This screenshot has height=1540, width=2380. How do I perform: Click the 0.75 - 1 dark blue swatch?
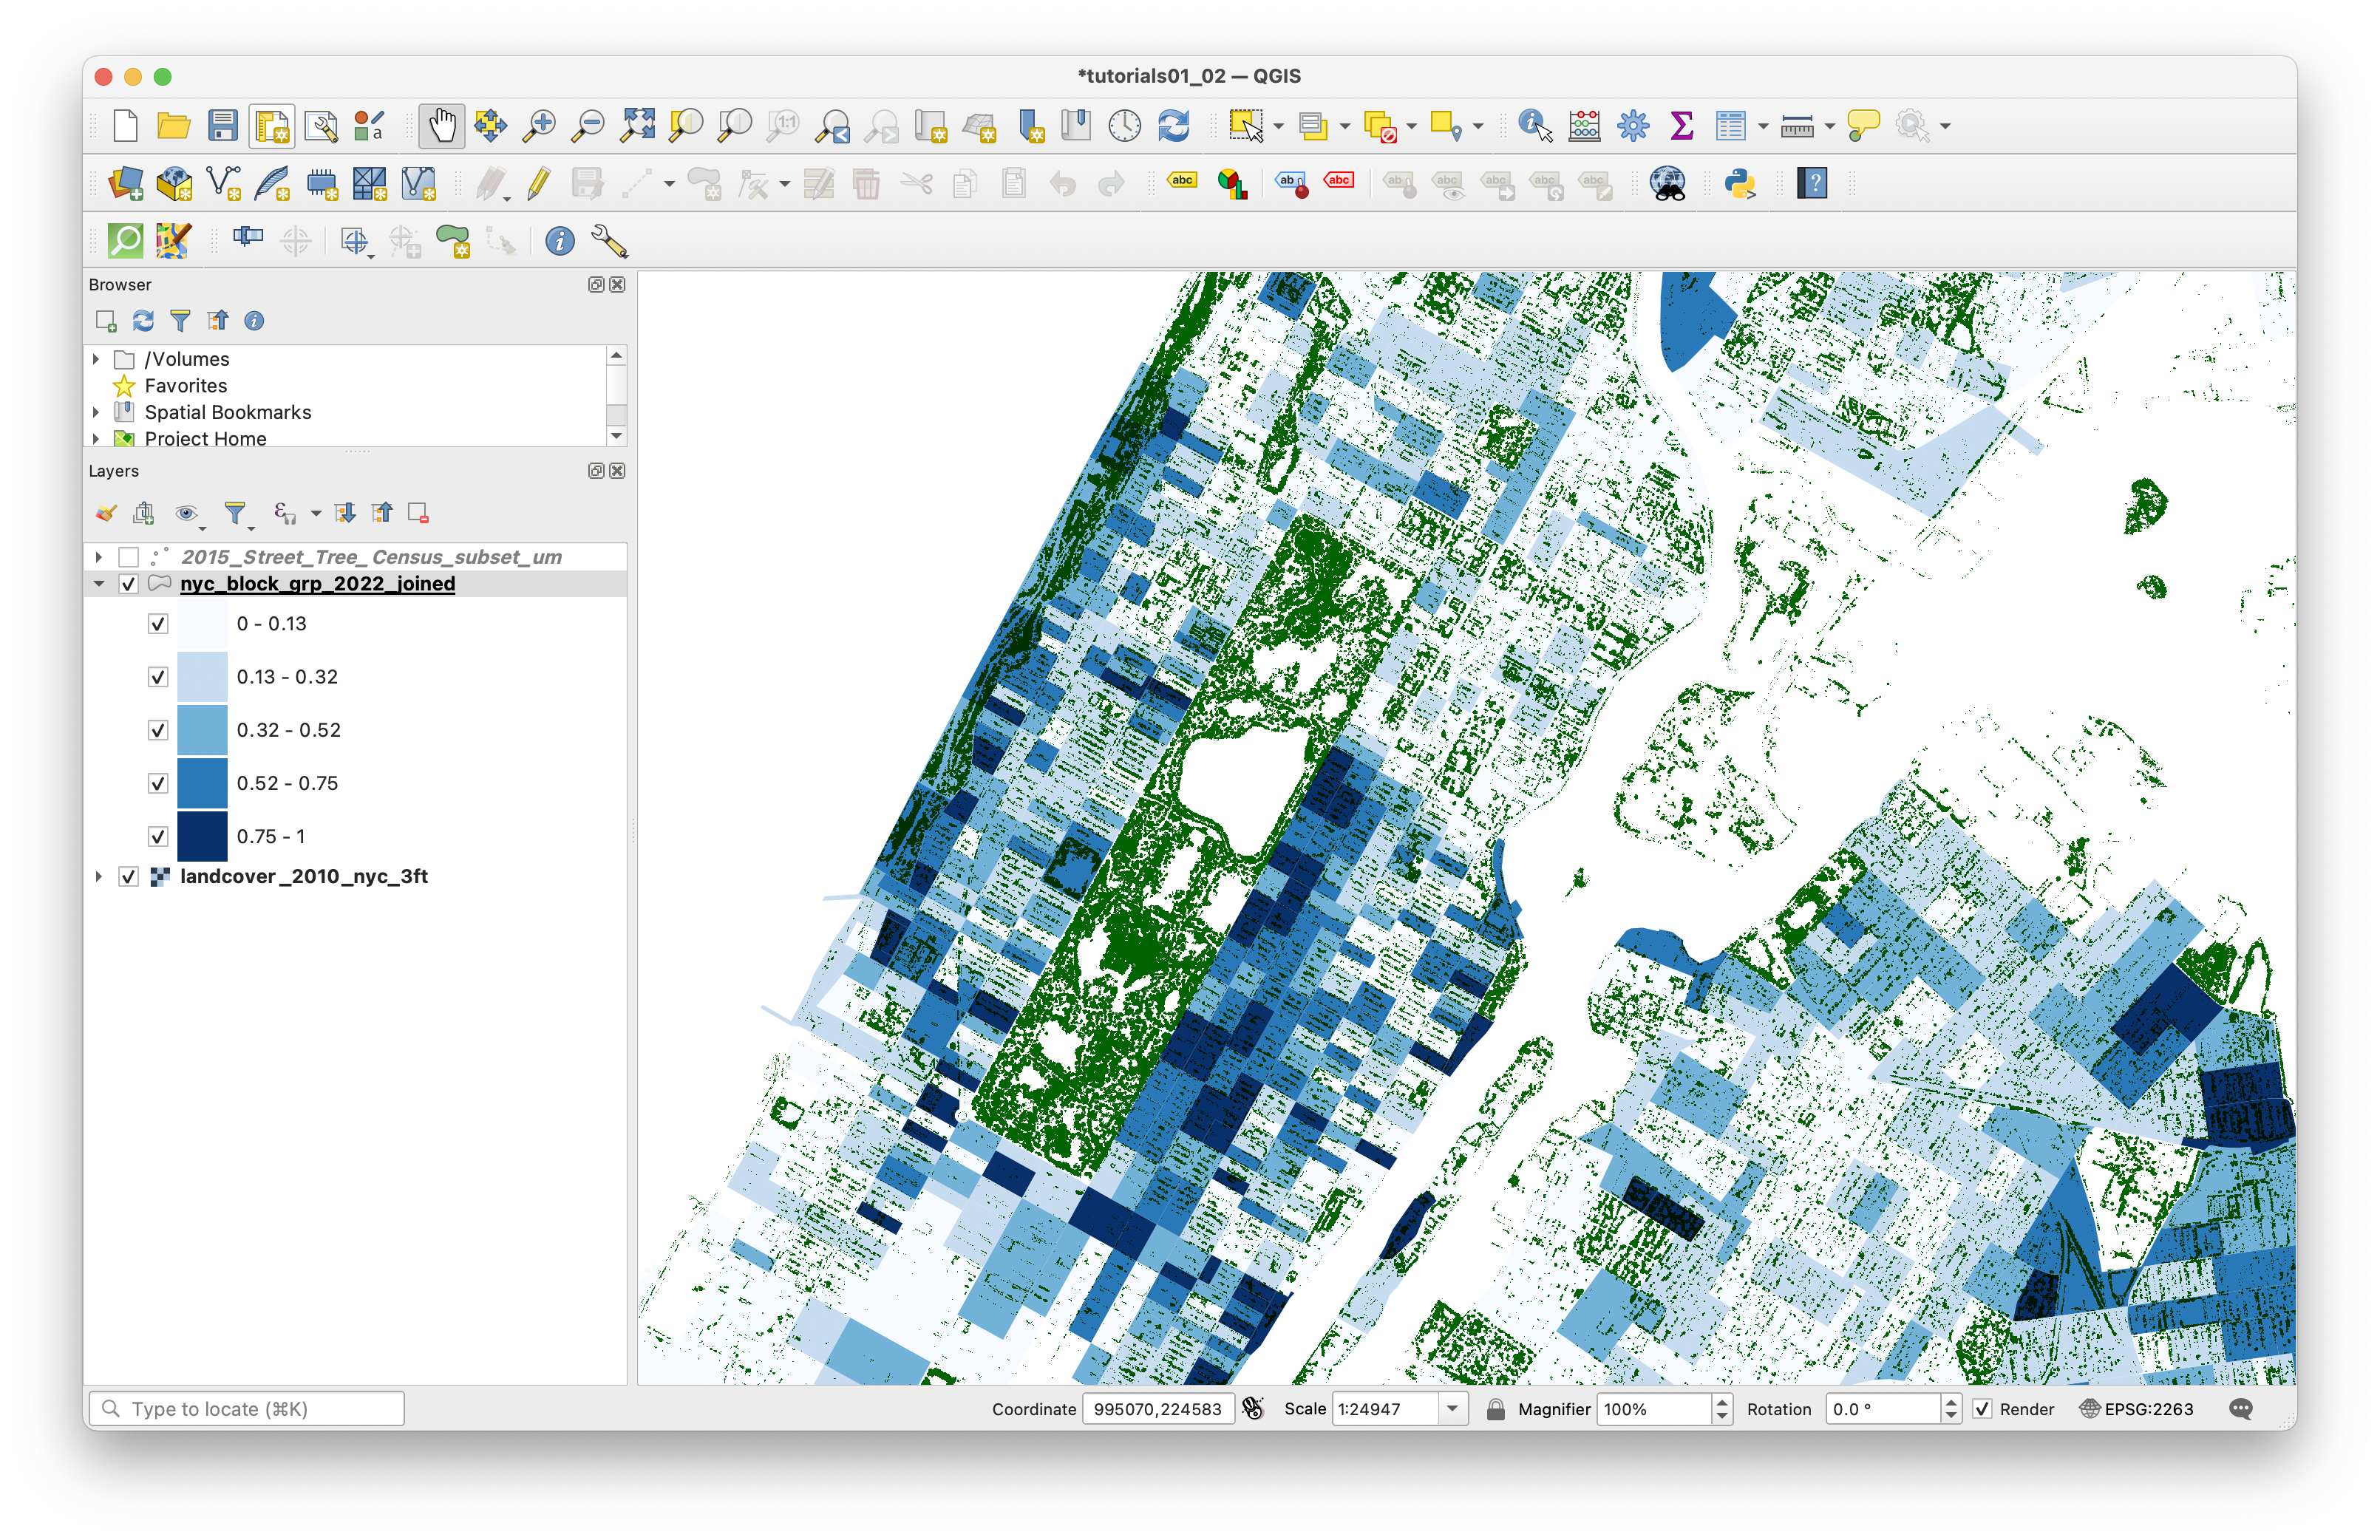tap(202, 836)
